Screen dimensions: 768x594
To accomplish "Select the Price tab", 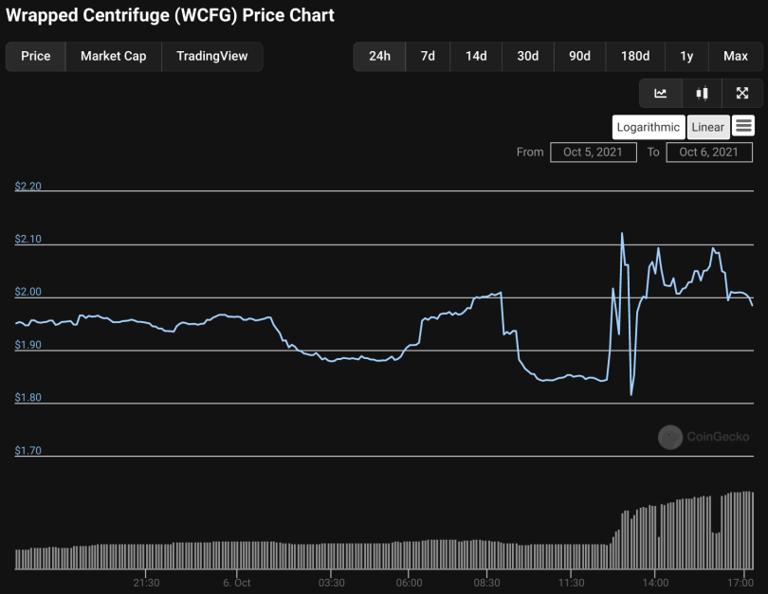I will tap(36, 56).
